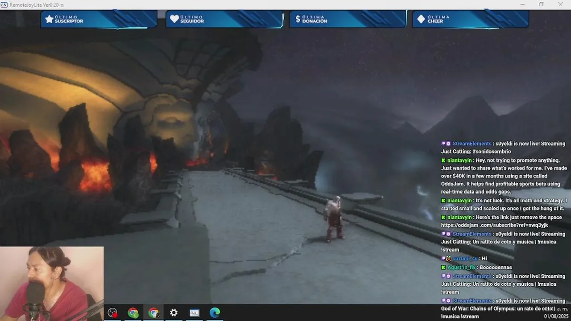
Task: Close the RemoteJoyLite window
Action: tap(561, 4)
